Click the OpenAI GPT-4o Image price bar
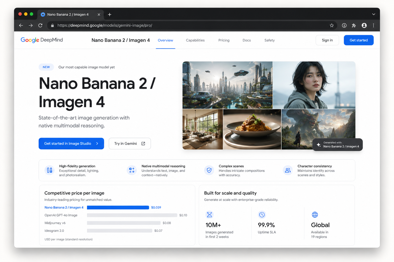The image size is (394, 262). [x=132, y=215]
